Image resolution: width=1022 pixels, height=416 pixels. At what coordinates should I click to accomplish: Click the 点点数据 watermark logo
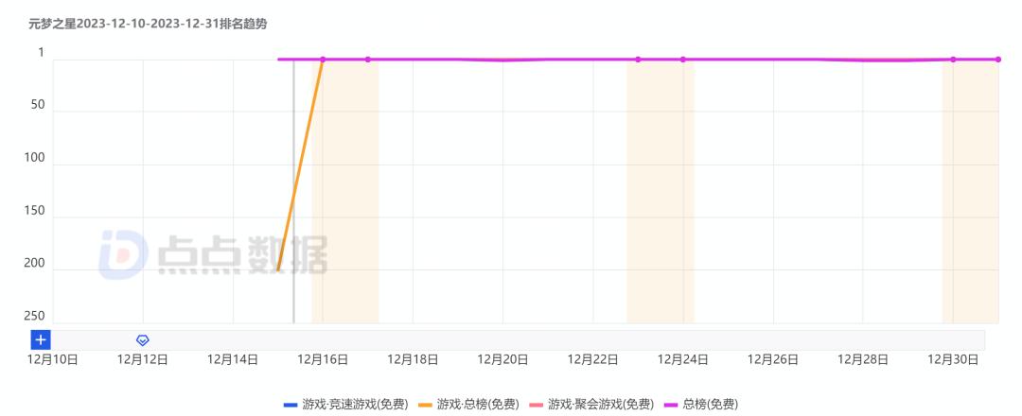[x=214, y=254]
